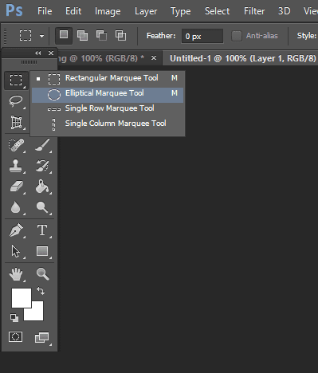Select the Clone Stamp tool
The width and height of the screenshot is (318, 373).
point(16,166)
